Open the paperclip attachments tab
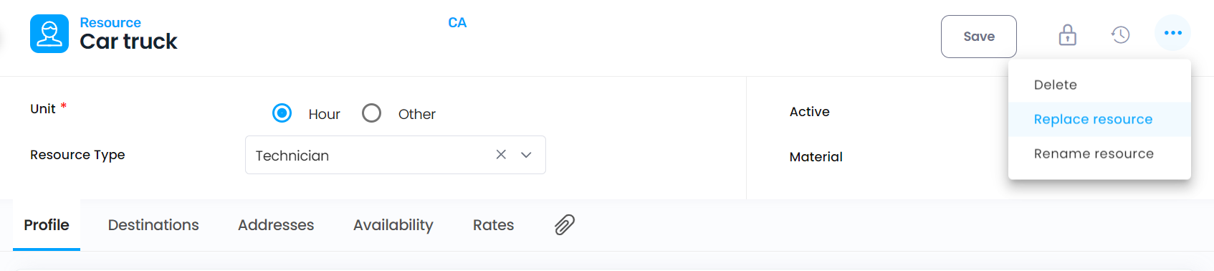Screen dimensions: 1214x271 pyautogui.click(x=565, y=225)
